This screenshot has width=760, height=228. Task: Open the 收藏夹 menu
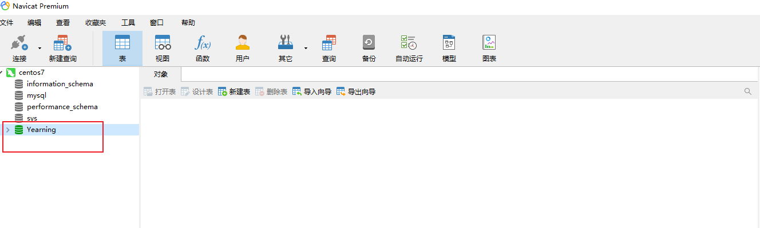point(96,23)
